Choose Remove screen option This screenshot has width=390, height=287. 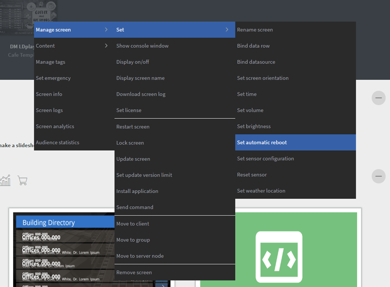tap(175, 272)
